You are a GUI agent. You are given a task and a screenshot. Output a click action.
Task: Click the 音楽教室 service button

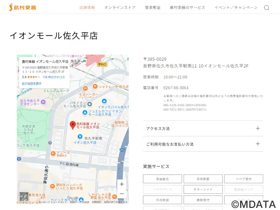pyautogui.click(x=203, y=179)
